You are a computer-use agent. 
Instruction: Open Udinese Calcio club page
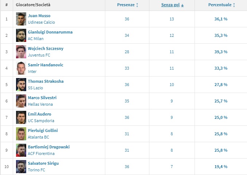(x=41, y=22)
